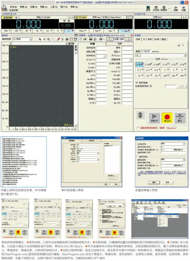
Task: Click the red chart icon in curve toolbar
Action: 71,39
